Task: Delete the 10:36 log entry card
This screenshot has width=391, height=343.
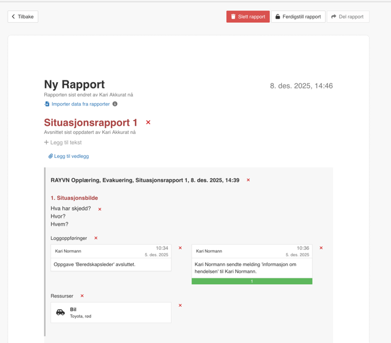Action: [321, 248]
